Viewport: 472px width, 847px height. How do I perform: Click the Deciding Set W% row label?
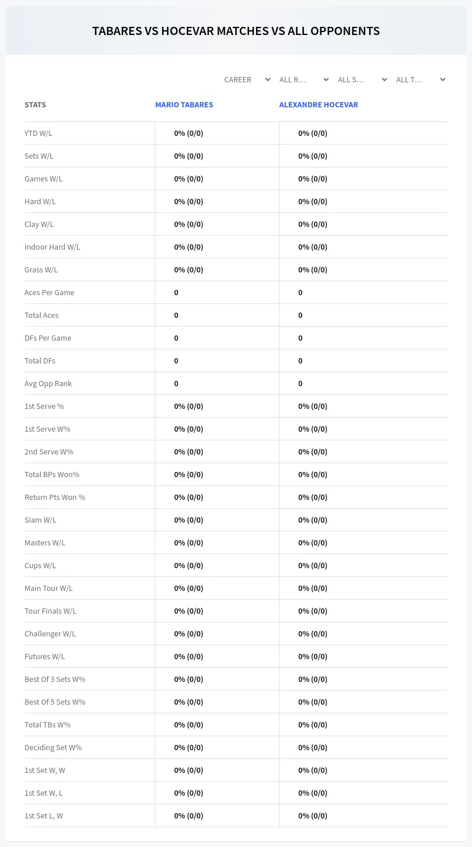[53, 747]
